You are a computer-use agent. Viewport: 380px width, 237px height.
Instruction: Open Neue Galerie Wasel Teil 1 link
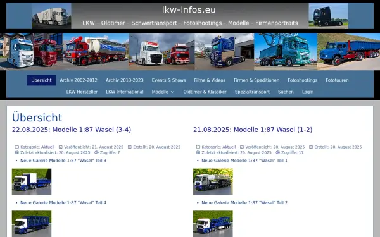coord(244,161)
